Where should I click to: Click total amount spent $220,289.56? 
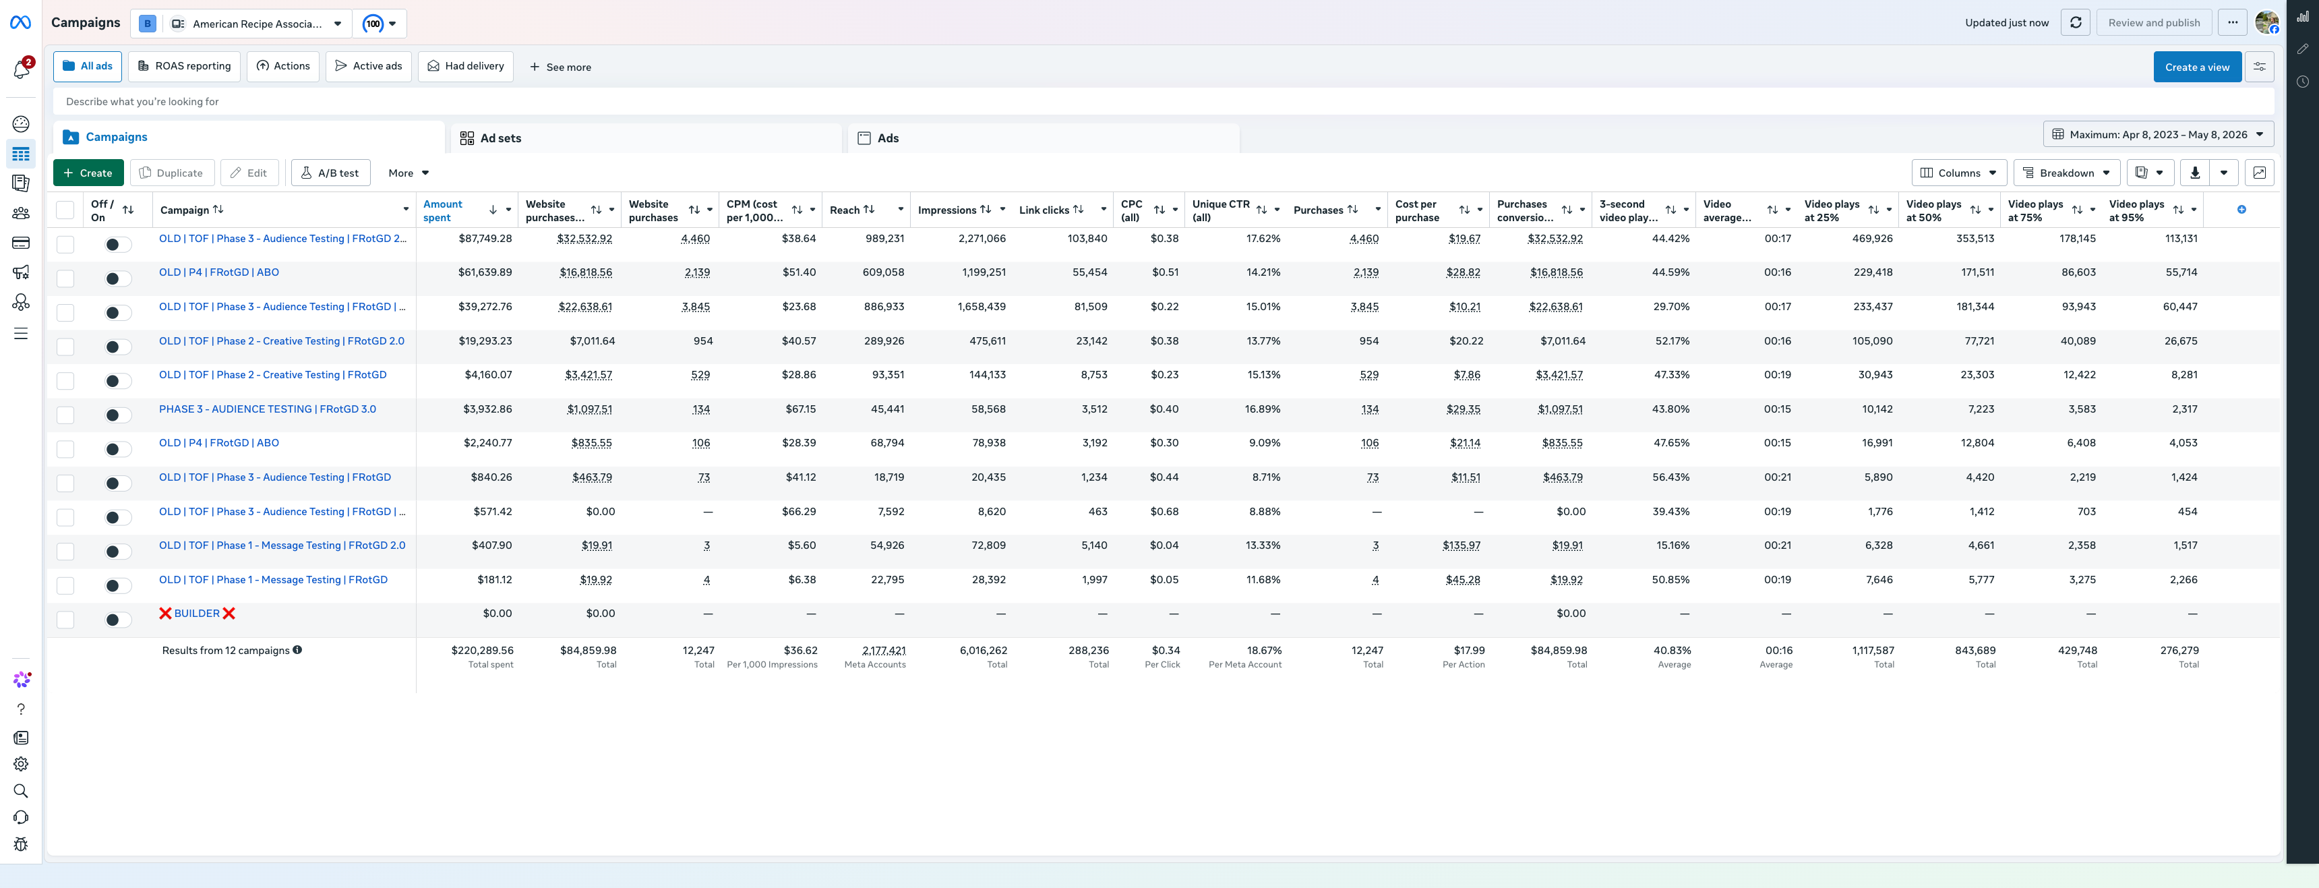click(481, 649)
